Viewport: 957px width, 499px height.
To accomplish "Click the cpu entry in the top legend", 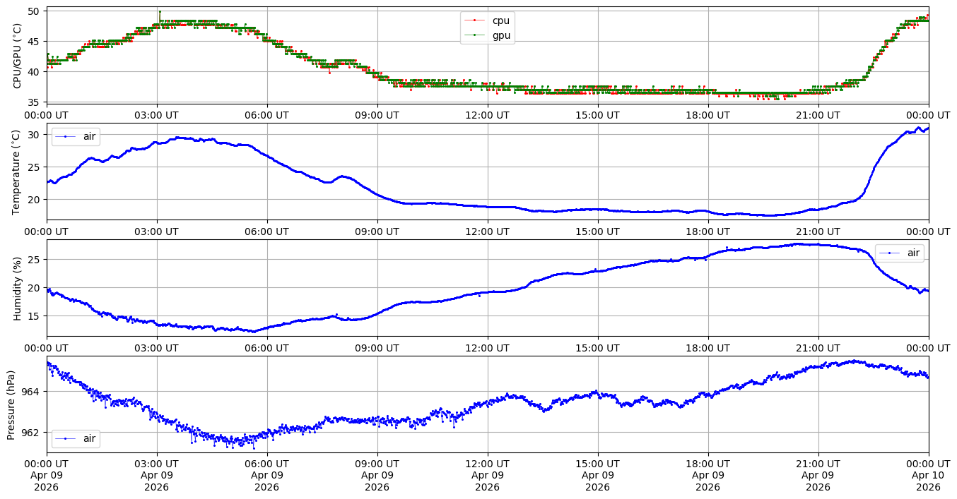I will [x=500, y=20].
